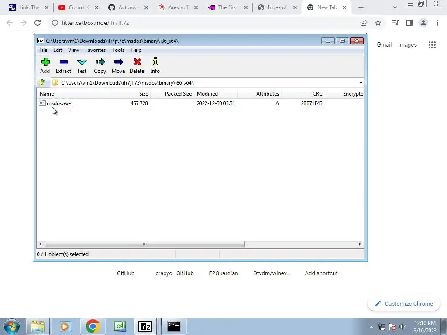
Task: Open the View menu in 7-Zip
Action: coord(73,50)
